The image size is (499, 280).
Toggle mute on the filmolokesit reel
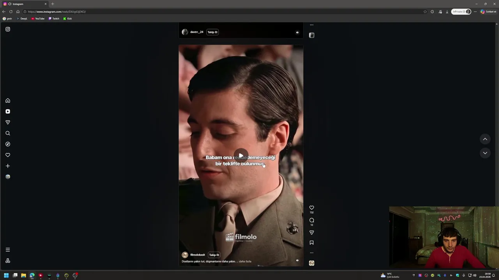(x=297, y=261)
